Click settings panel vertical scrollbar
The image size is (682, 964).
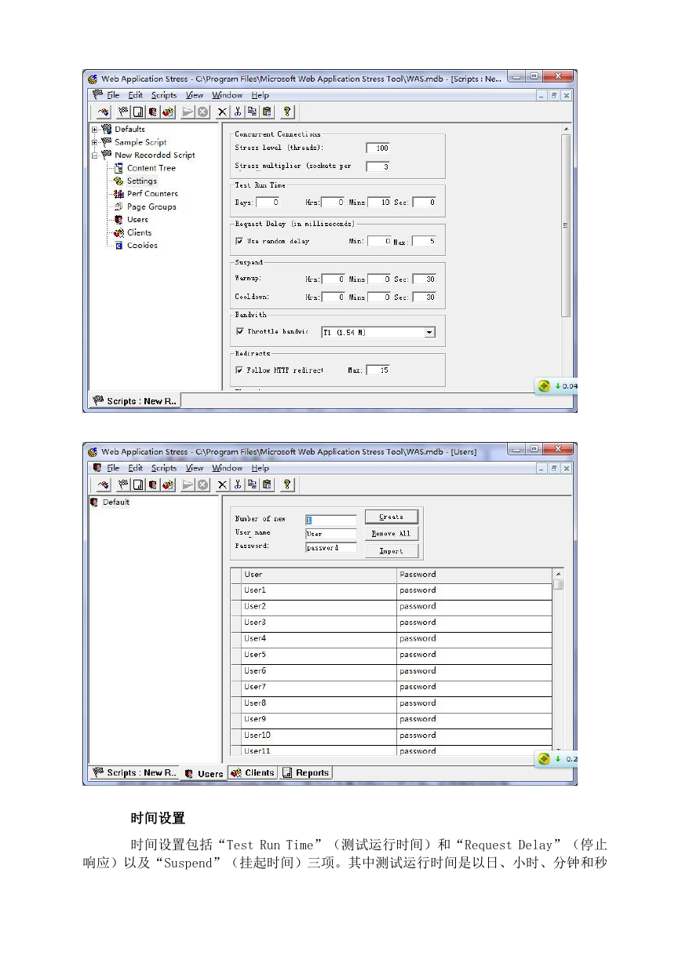566,225
